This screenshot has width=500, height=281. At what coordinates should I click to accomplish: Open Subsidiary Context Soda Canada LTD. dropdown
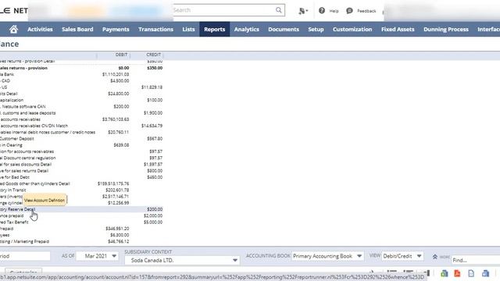pos(182,260)
